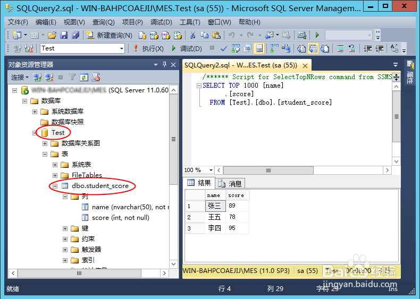Switch to the 消息 messages tab
The width and height of the screenshot is (420, 299).
[x=230, y=183]
